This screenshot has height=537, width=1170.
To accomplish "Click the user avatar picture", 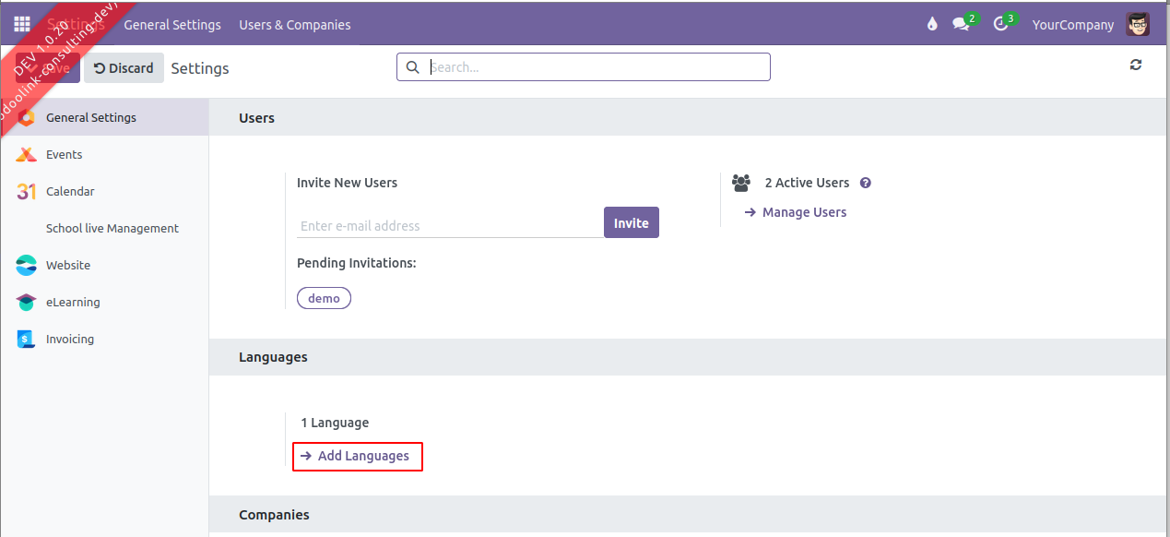I will click(x=1138, y=25).
